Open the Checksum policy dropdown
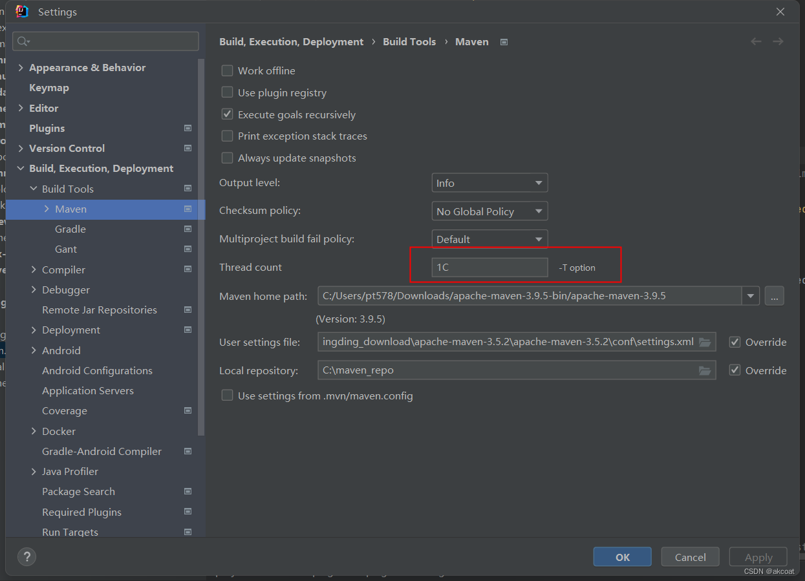The height and width of the screenshot is (581, 805). click(489, 211)
